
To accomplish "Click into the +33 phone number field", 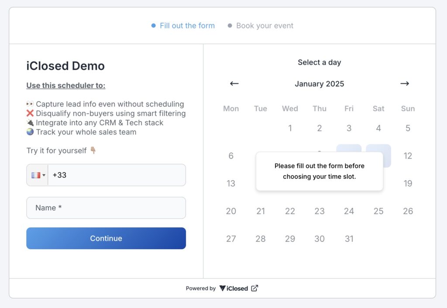I will click(x=117, y=175).
